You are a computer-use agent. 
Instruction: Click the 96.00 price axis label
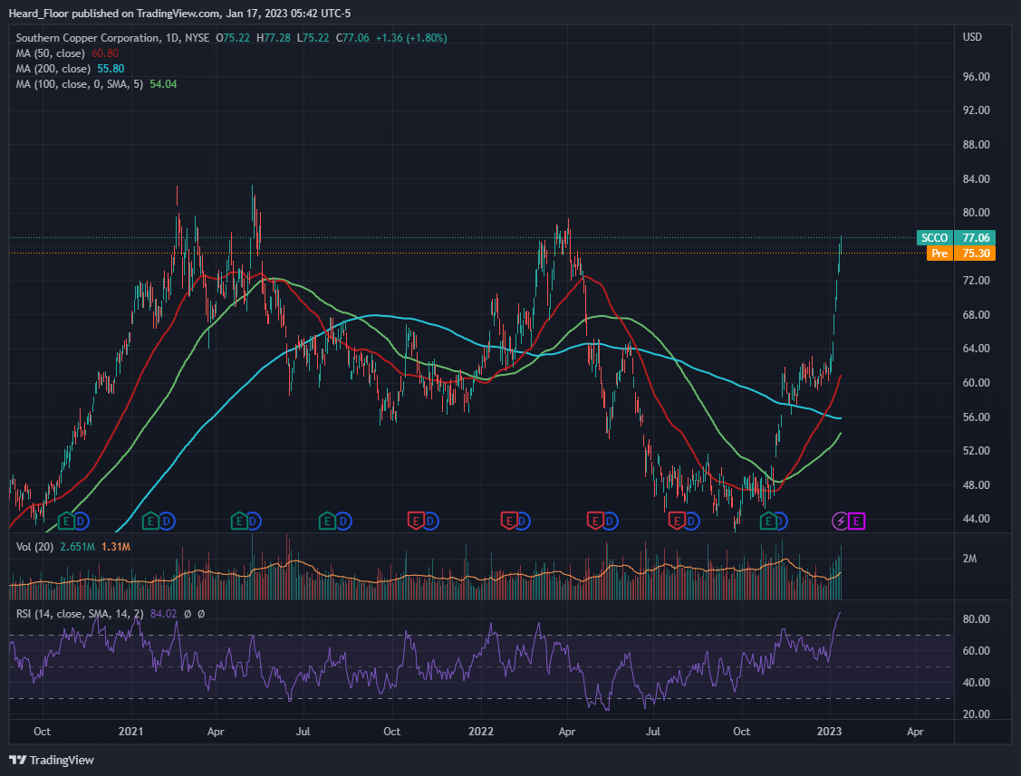[976, 77]
